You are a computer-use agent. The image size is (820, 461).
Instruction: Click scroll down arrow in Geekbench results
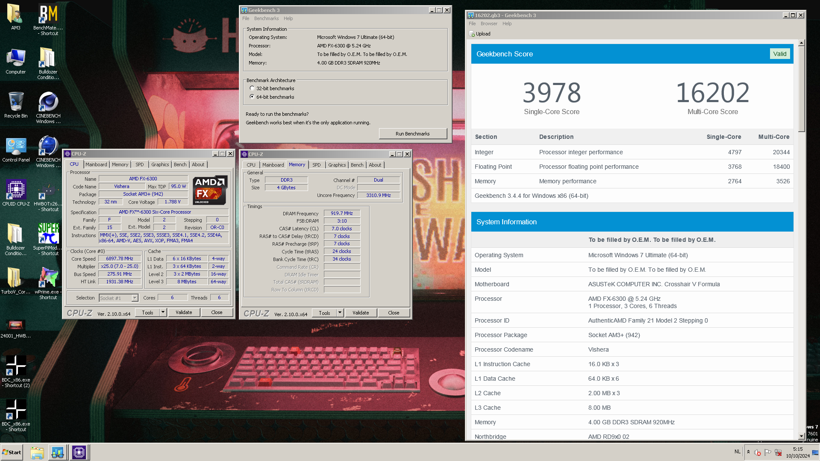pos(802,437)
